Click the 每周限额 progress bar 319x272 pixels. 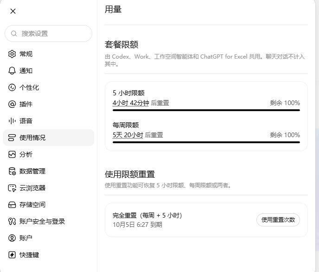click(x=206, y=142)
